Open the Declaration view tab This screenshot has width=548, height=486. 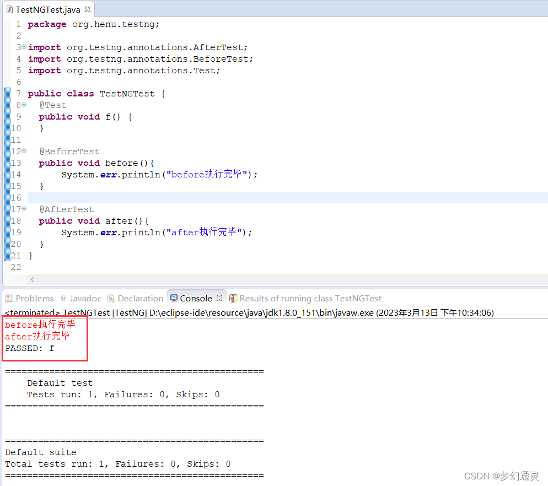pos(136,299)
